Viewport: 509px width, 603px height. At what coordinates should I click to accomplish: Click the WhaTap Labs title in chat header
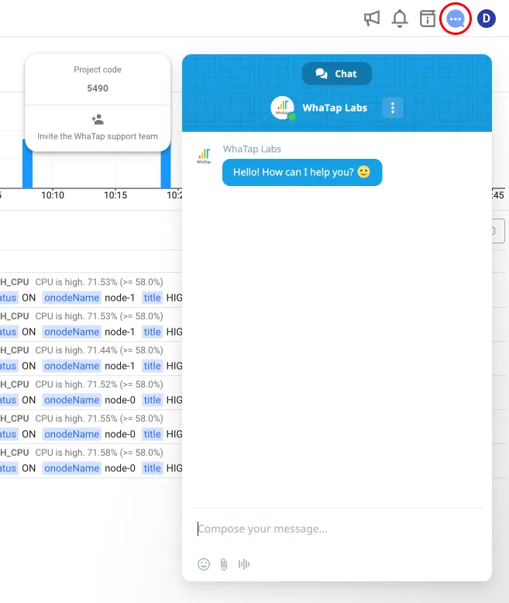(335, 108)
